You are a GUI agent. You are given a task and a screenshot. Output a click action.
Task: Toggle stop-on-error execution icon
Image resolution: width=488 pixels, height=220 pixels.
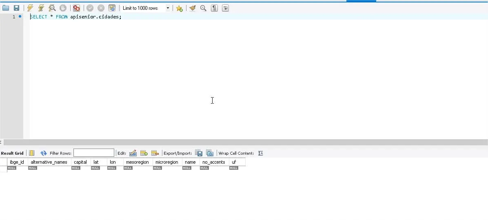pyautogui.click(x=77, y=8)
